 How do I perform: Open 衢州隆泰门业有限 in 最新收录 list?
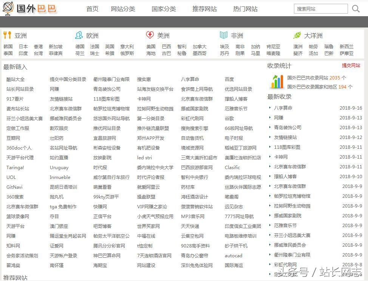click(x=292, y=255)
